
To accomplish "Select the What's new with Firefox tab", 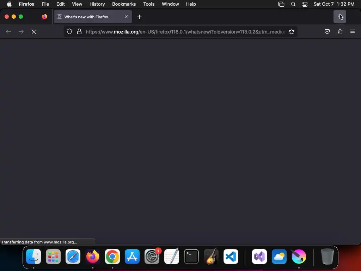I will pos(93,17).
